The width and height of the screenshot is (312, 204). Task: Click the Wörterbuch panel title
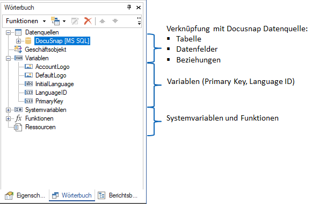19,8
